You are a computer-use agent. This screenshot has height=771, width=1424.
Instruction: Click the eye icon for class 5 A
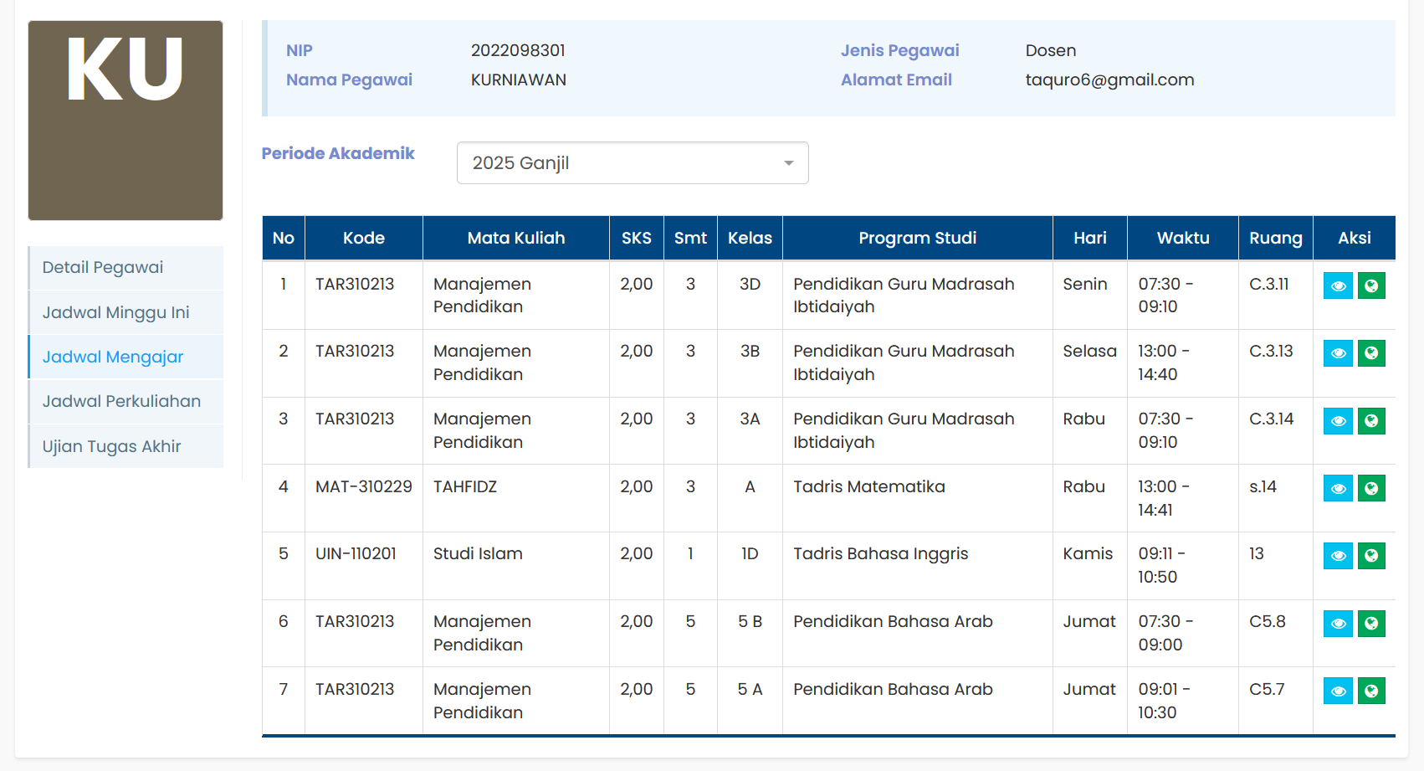1338,691
